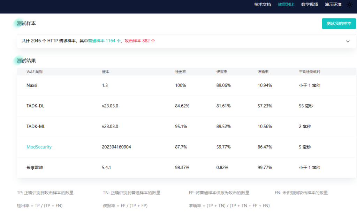357x218 pixels.
Task: Click TADK-DL detection rate 84.62%
Action: [x=182, y=106]
